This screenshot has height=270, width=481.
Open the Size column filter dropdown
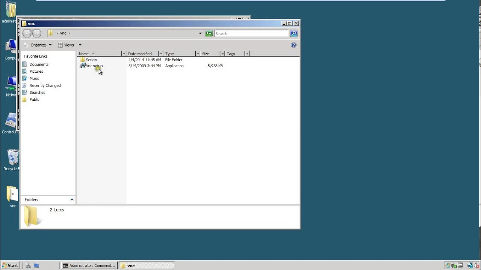pos(222,54)
